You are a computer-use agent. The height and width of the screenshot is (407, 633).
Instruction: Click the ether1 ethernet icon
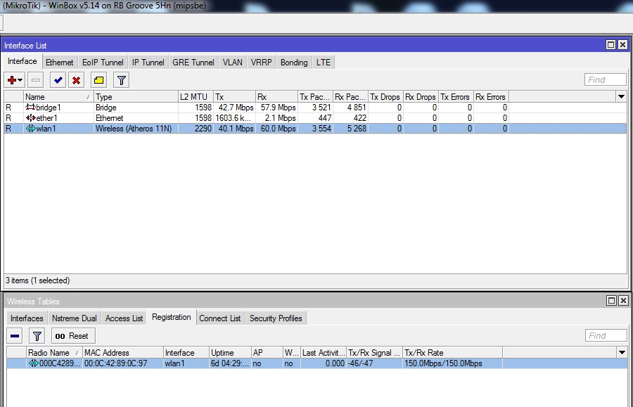30,118
